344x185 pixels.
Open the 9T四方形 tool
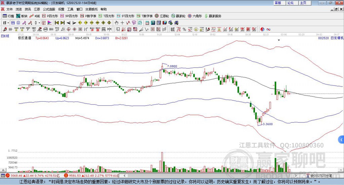coord(126,16)
